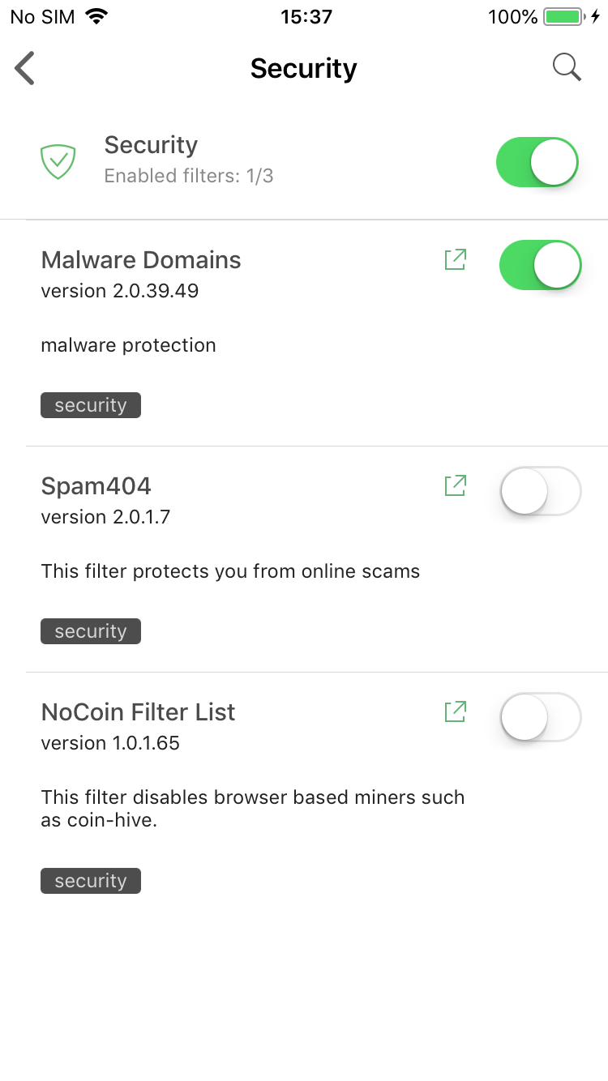
Task: Open NoCoin Filter List external link icon
Action: coord(456,711)
